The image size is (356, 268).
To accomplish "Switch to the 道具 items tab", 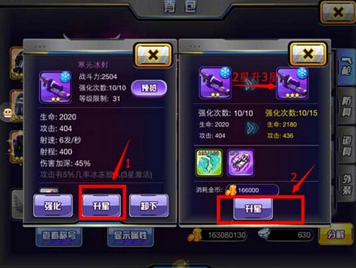I will tap(346, 145).
